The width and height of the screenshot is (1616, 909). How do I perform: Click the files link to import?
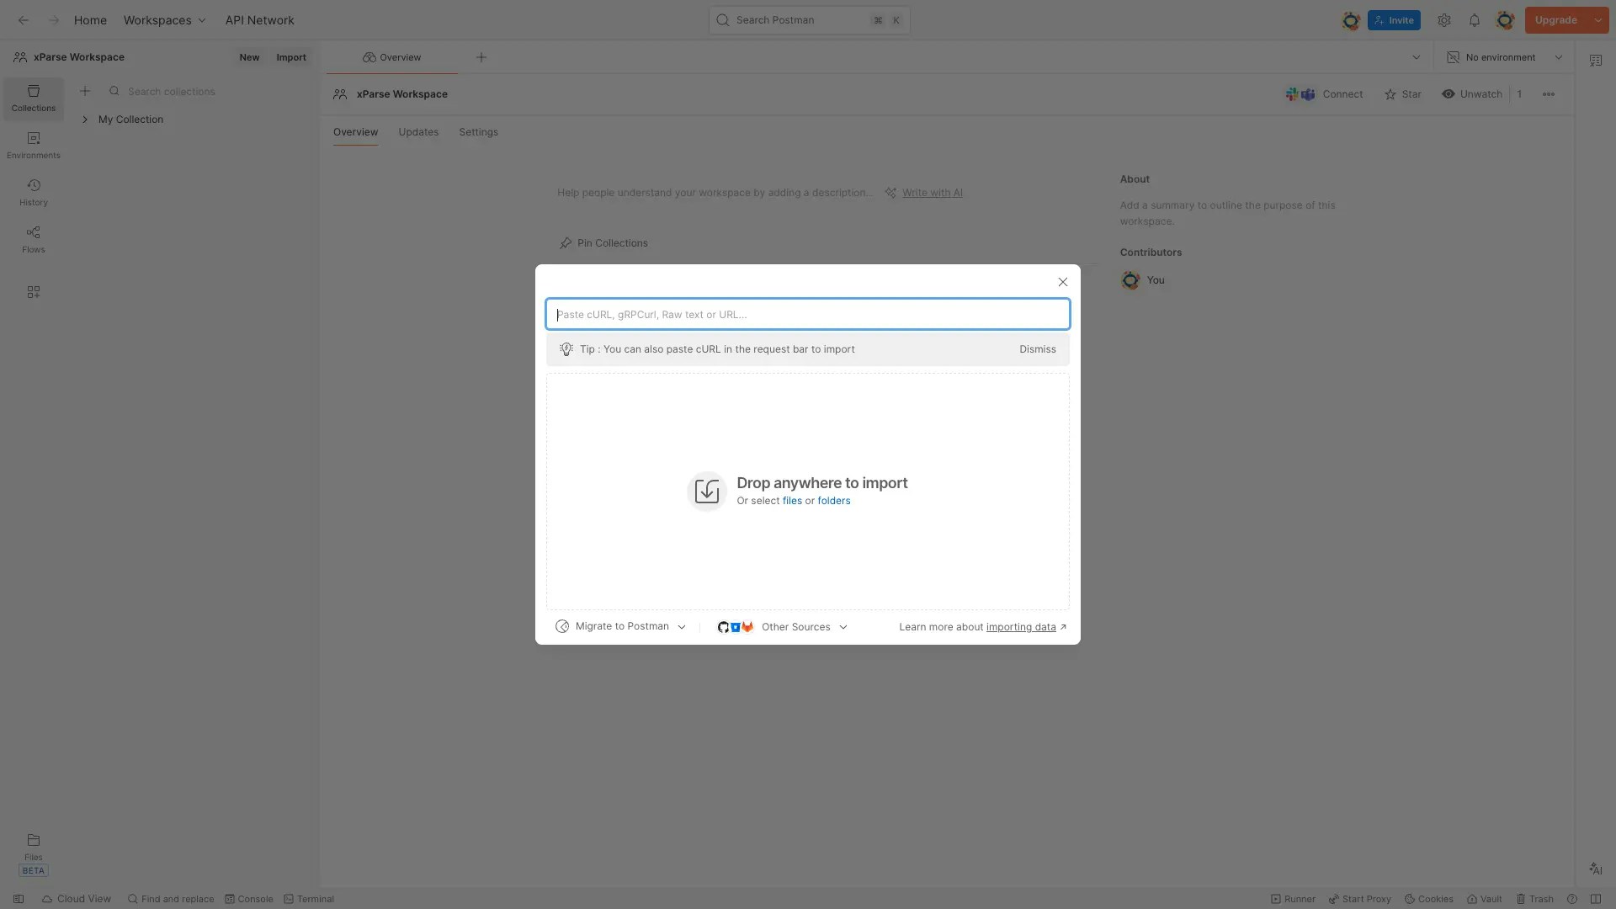792,501
